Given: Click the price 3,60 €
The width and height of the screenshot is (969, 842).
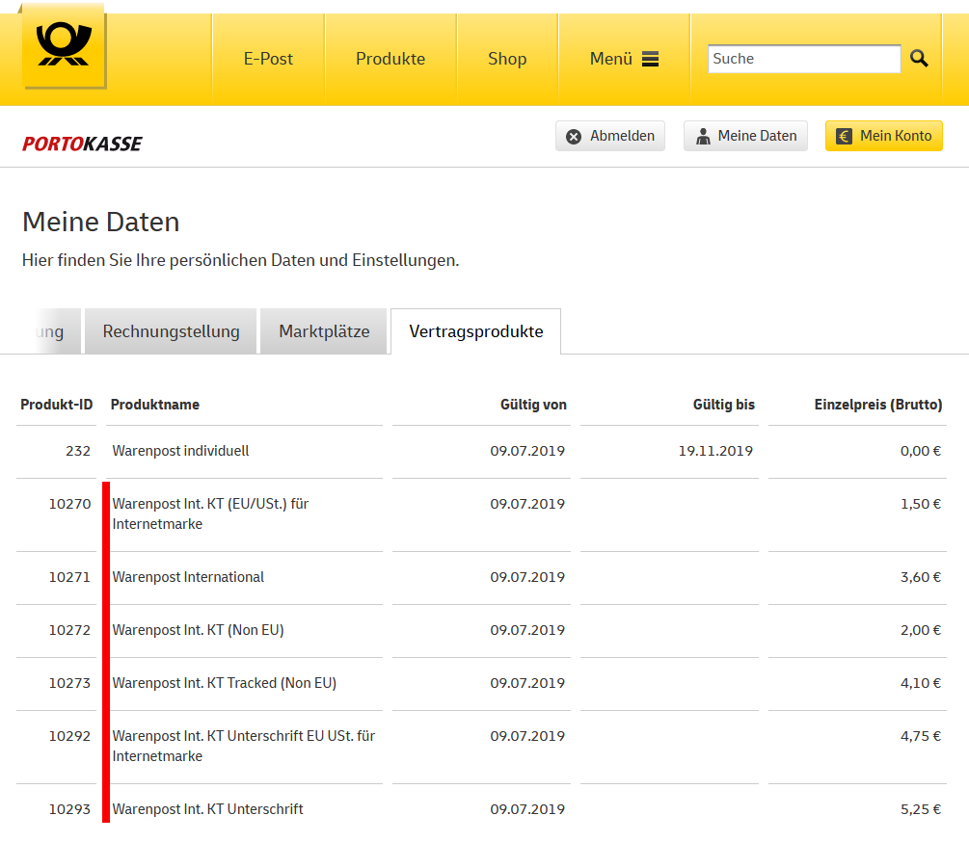Looking at the screenshot, I should pyautogui.click(x=920, y=577).
